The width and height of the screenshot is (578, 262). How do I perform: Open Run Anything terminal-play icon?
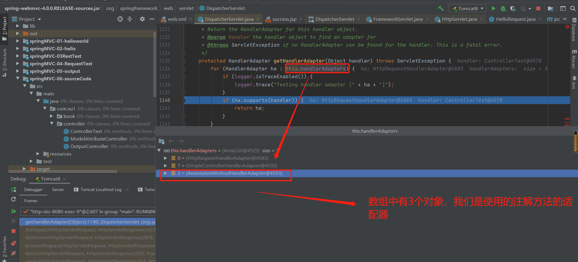tap(563, 8)
